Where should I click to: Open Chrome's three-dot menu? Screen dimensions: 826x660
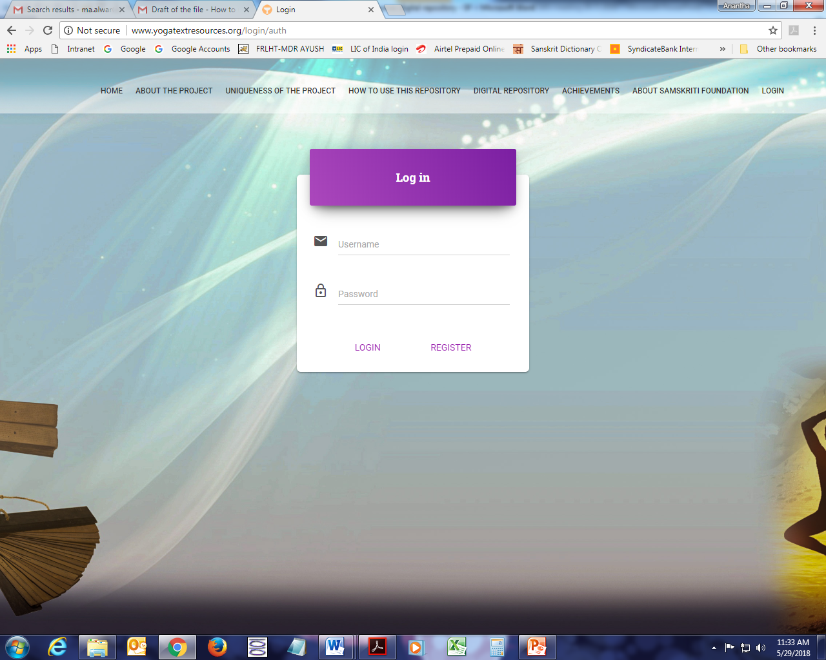coord(814,30)
